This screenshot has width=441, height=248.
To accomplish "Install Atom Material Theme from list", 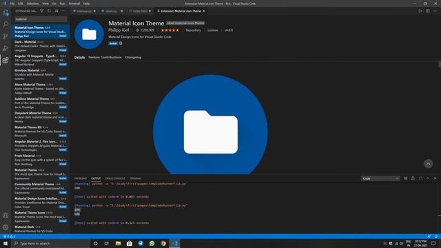I will click(x=63, y=93).
